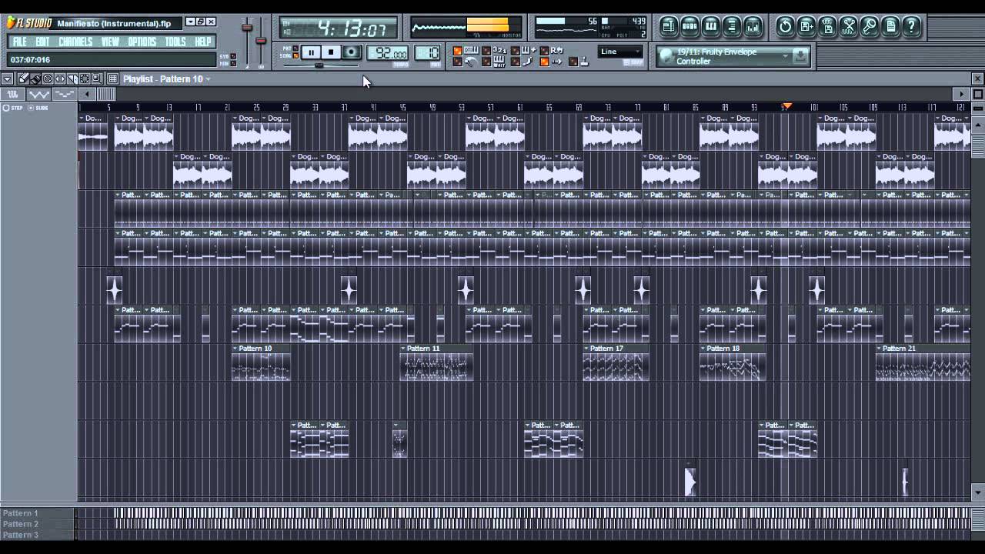Image resolution: width=985 pixels, height=554 pixels.
Task: Select the SLIDE mode radio button
Action: [31, 108]
